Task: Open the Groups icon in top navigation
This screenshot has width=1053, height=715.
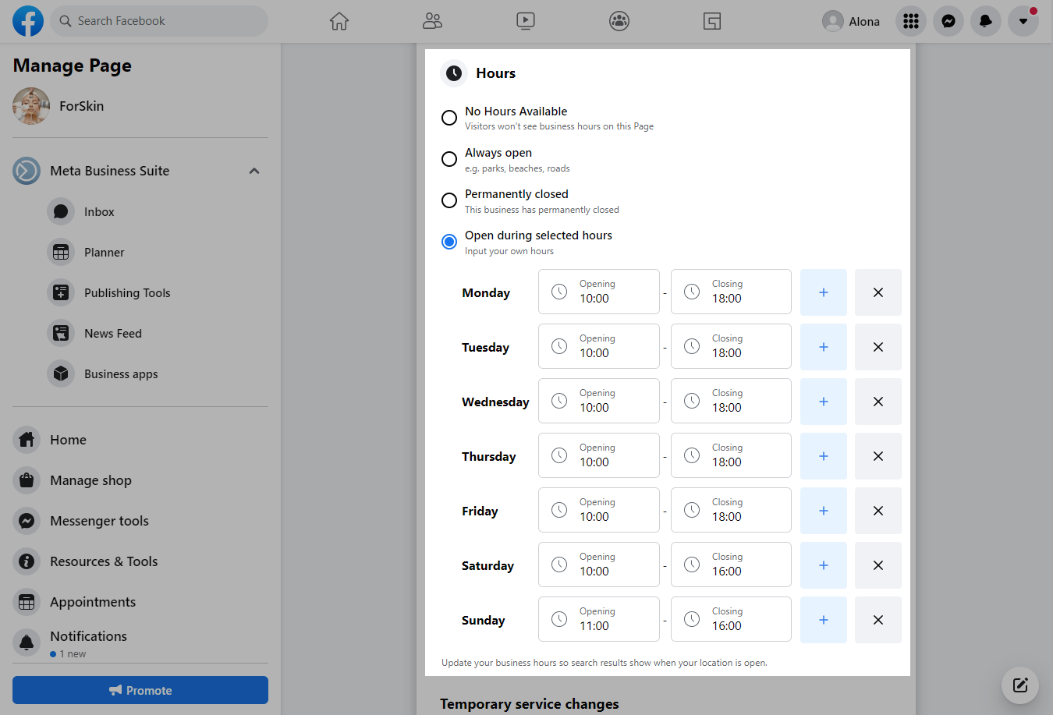Action: [619, 21]
